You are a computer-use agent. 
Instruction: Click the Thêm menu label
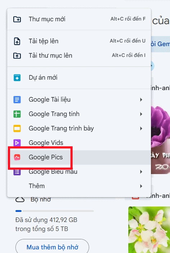pyautogui.click(x=37, y=186)
